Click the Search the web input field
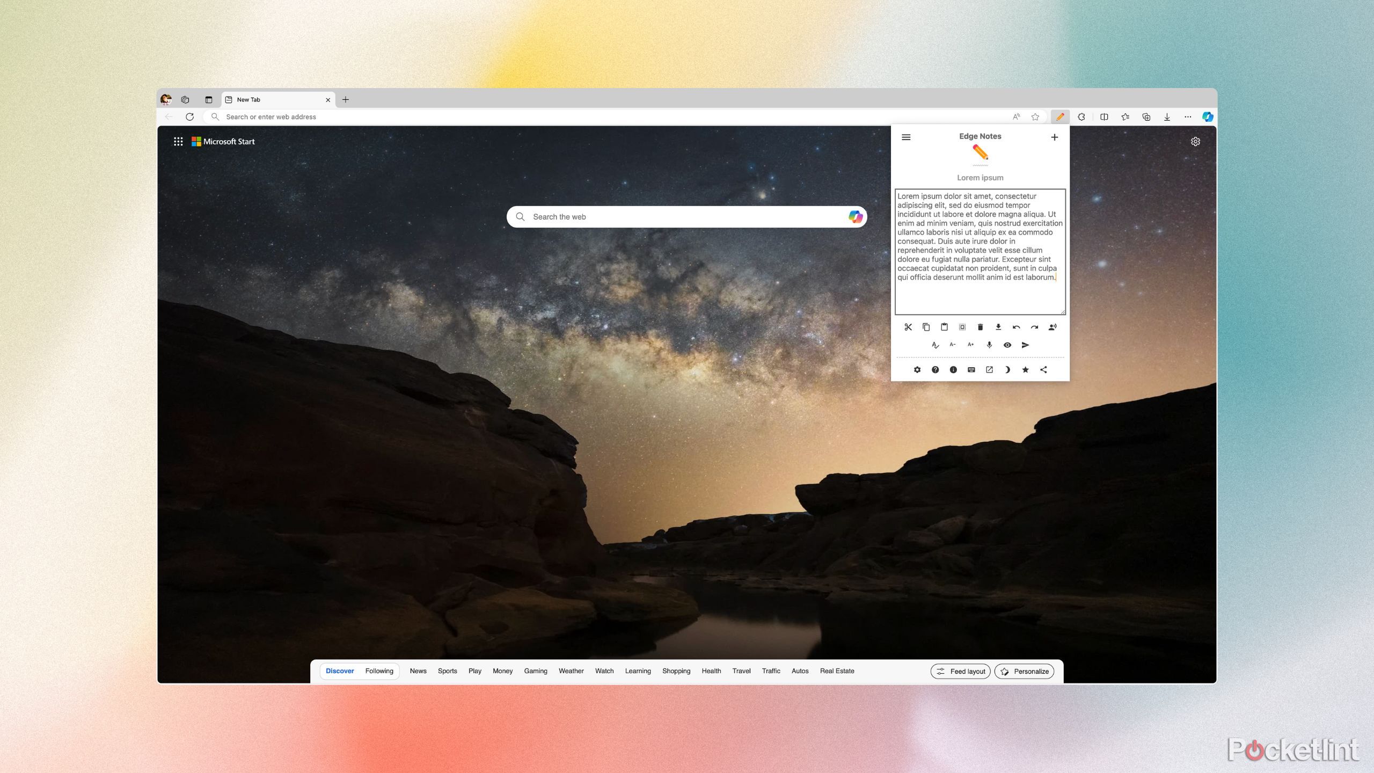This screenshot has height=773, width=1374. [x=687, y=216]
